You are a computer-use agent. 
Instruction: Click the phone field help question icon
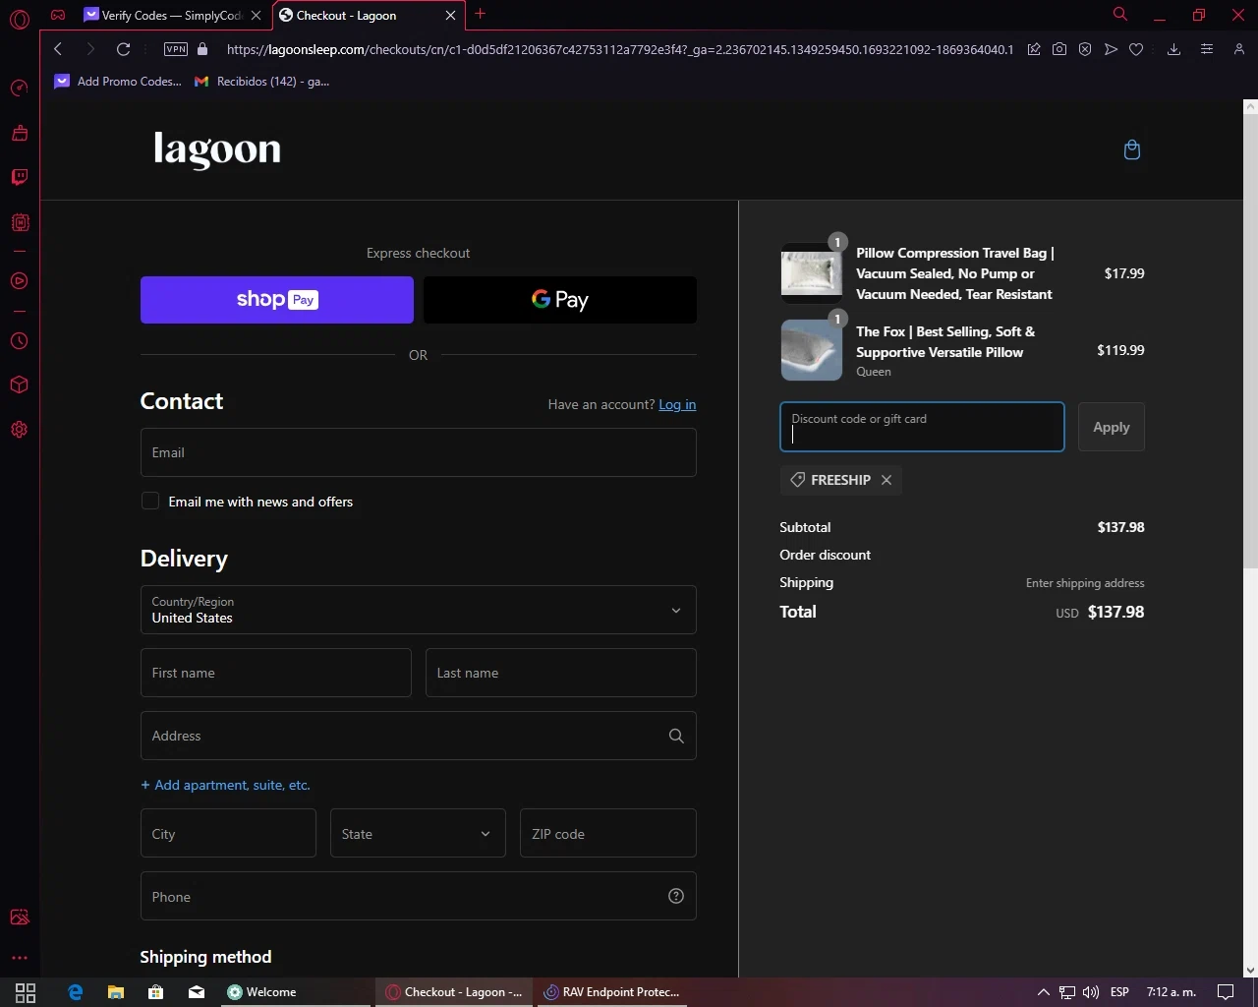tap(676, 896)
